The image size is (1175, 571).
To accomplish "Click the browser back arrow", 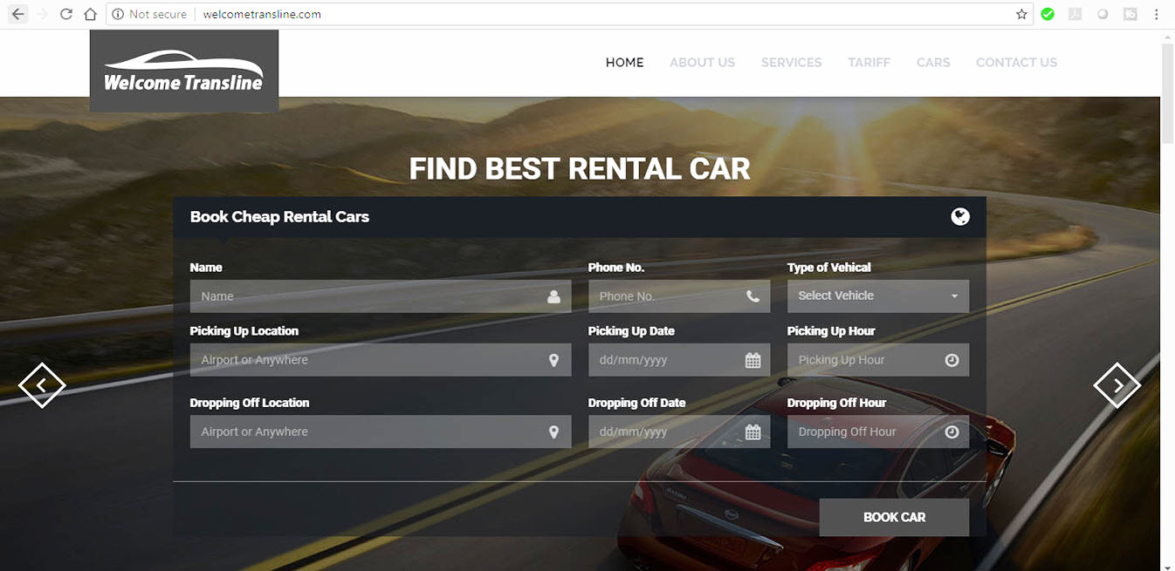I will (x=17, y=14).
